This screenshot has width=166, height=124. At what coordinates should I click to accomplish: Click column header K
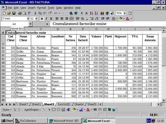coord(150,29)
